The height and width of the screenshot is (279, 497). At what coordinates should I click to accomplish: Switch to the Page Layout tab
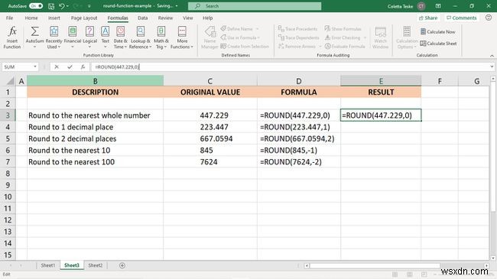click(84, 18)
